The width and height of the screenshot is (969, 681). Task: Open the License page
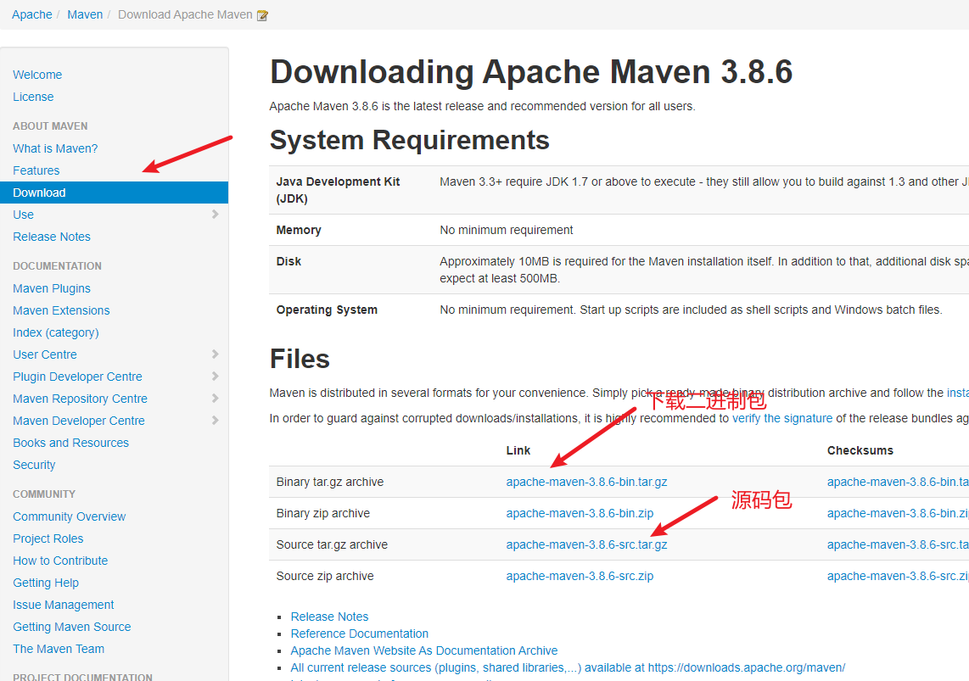point(33,97)
